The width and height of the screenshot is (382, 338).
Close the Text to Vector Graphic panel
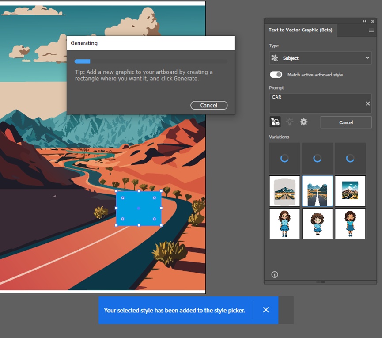click(372, 22)
